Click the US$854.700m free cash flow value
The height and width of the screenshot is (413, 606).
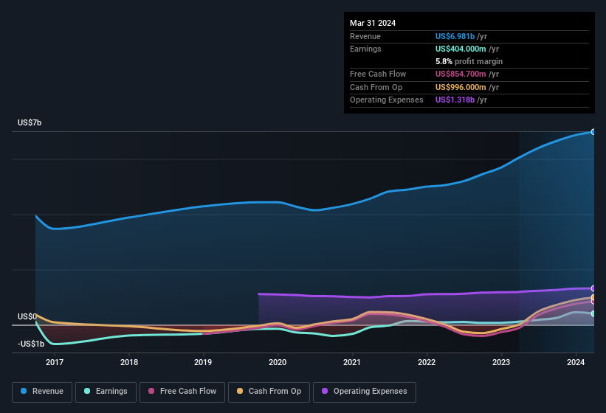pyautogui.click(x=461, y=74)
